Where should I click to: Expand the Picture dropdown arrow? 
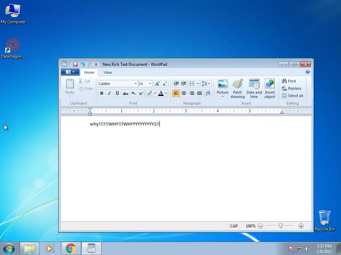pyautogui.click(x=222, y=97)
